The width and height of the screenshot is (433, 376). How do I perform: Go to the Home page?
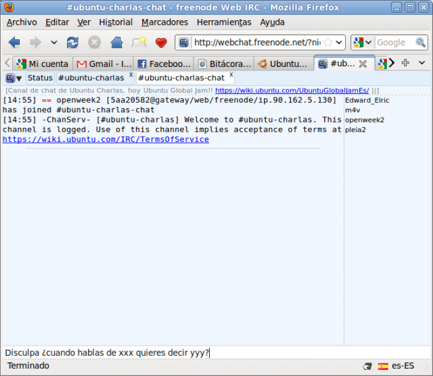click(x=116, y=43)
